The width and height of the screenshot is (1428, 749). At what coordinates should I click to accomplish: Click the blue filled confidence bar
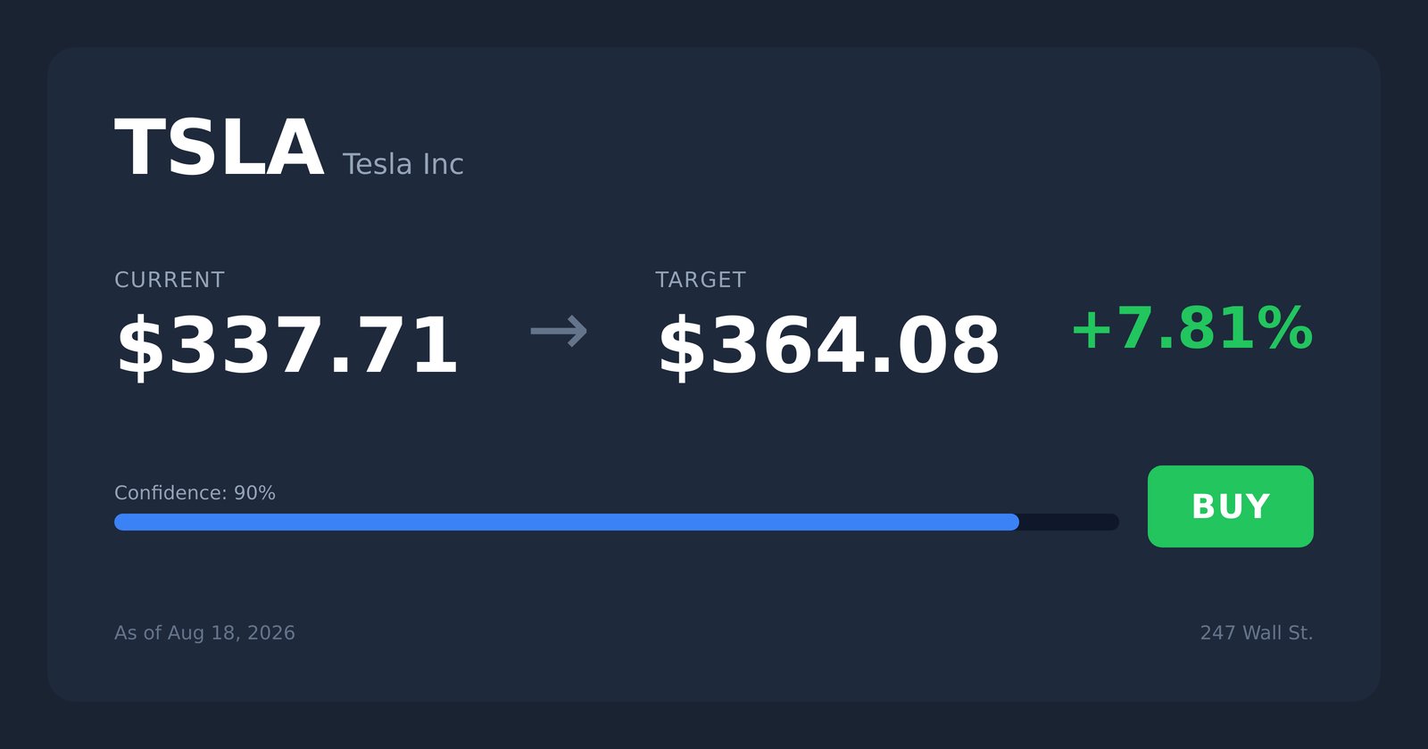pos(567,522)
